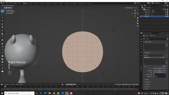Select the Add Cube tool

click(x=2, y=37)
